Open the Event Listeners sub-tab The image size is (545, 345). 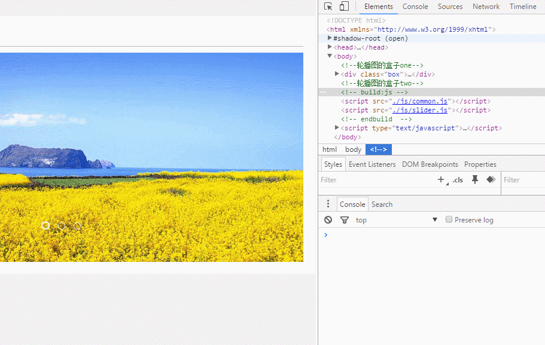(372, 164)
